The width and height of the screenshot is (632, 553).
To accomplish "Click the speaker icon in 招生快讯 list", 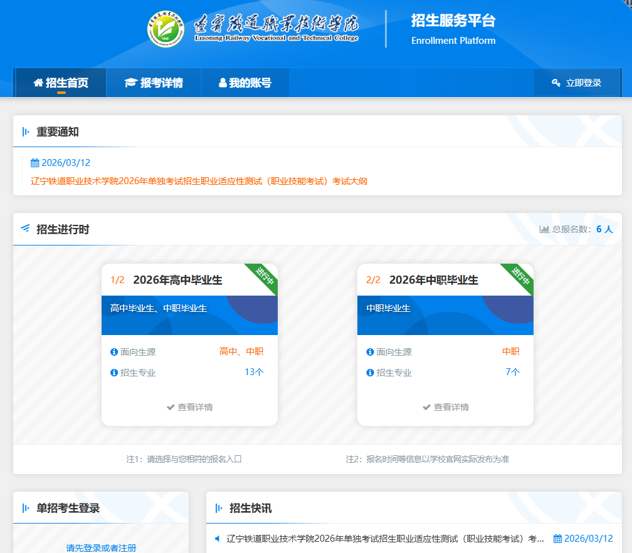I will pyautogui.click(x=218, y=539).
